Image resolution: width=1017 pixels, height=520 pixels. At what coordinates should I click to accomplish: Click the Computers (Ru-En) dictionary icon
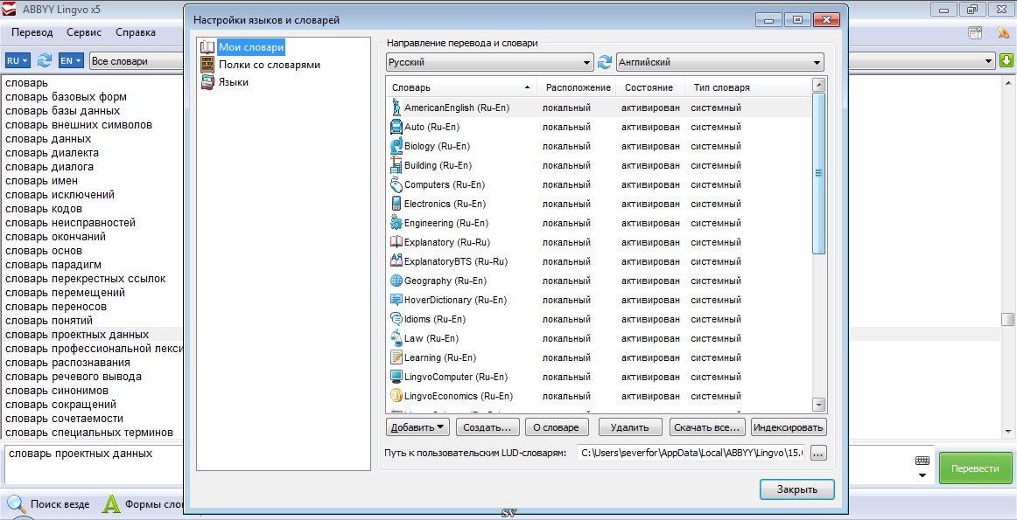point(396,184)
